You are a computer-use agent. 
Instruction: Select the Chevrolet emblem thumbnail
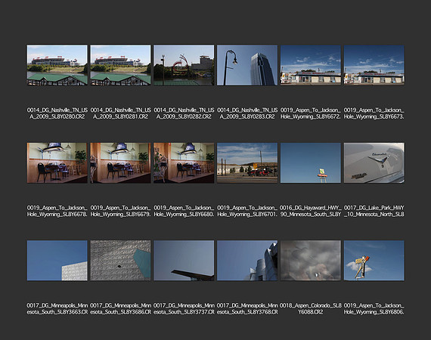point(374,163)
